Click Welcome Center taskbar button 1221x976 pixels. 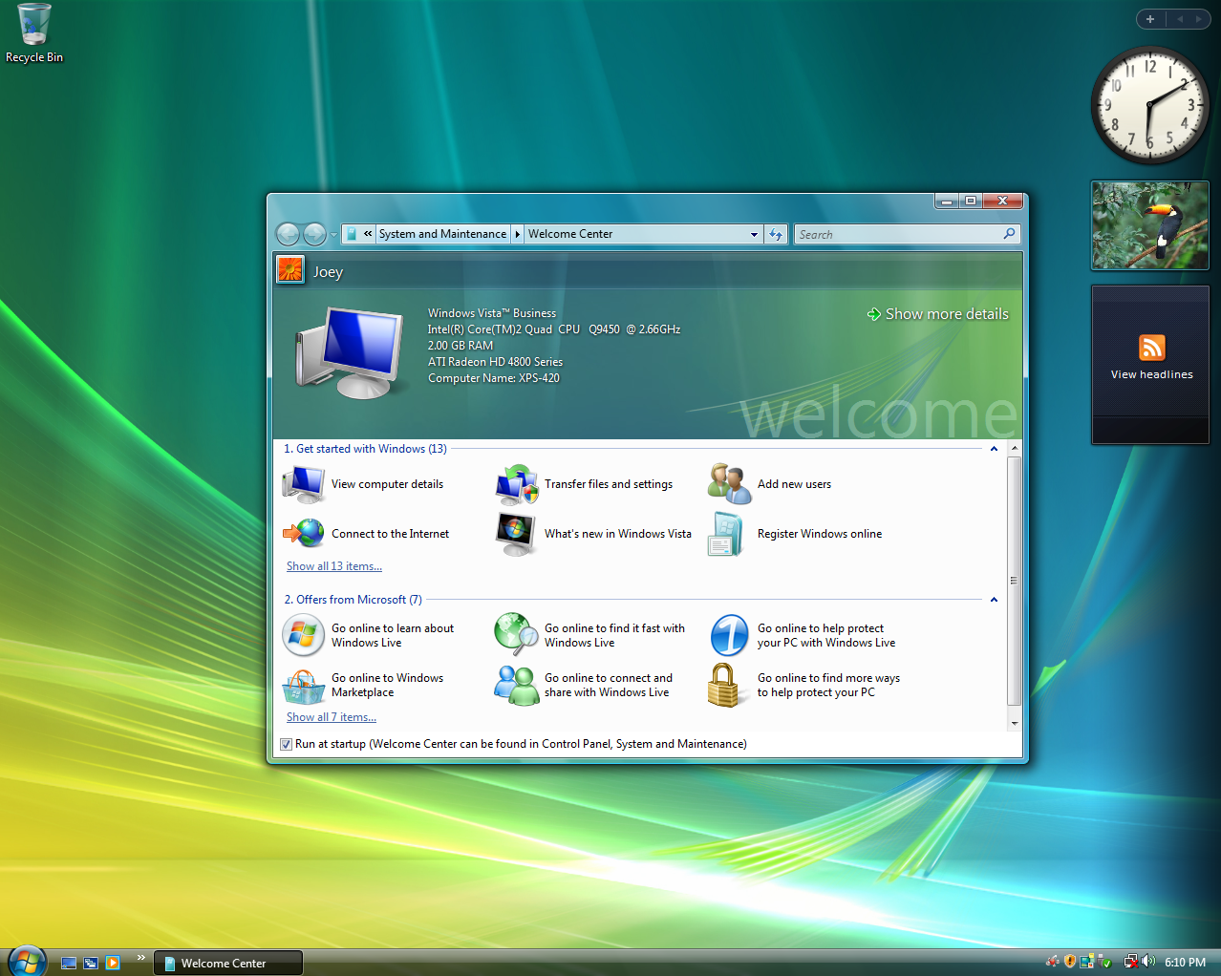228,963
